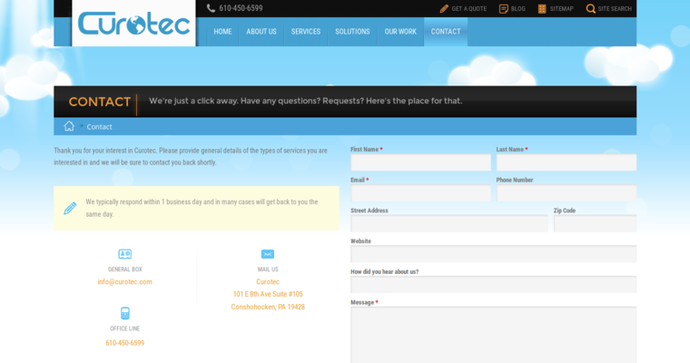
Task: Click the Message text area
Action: (x=493, y=334)
